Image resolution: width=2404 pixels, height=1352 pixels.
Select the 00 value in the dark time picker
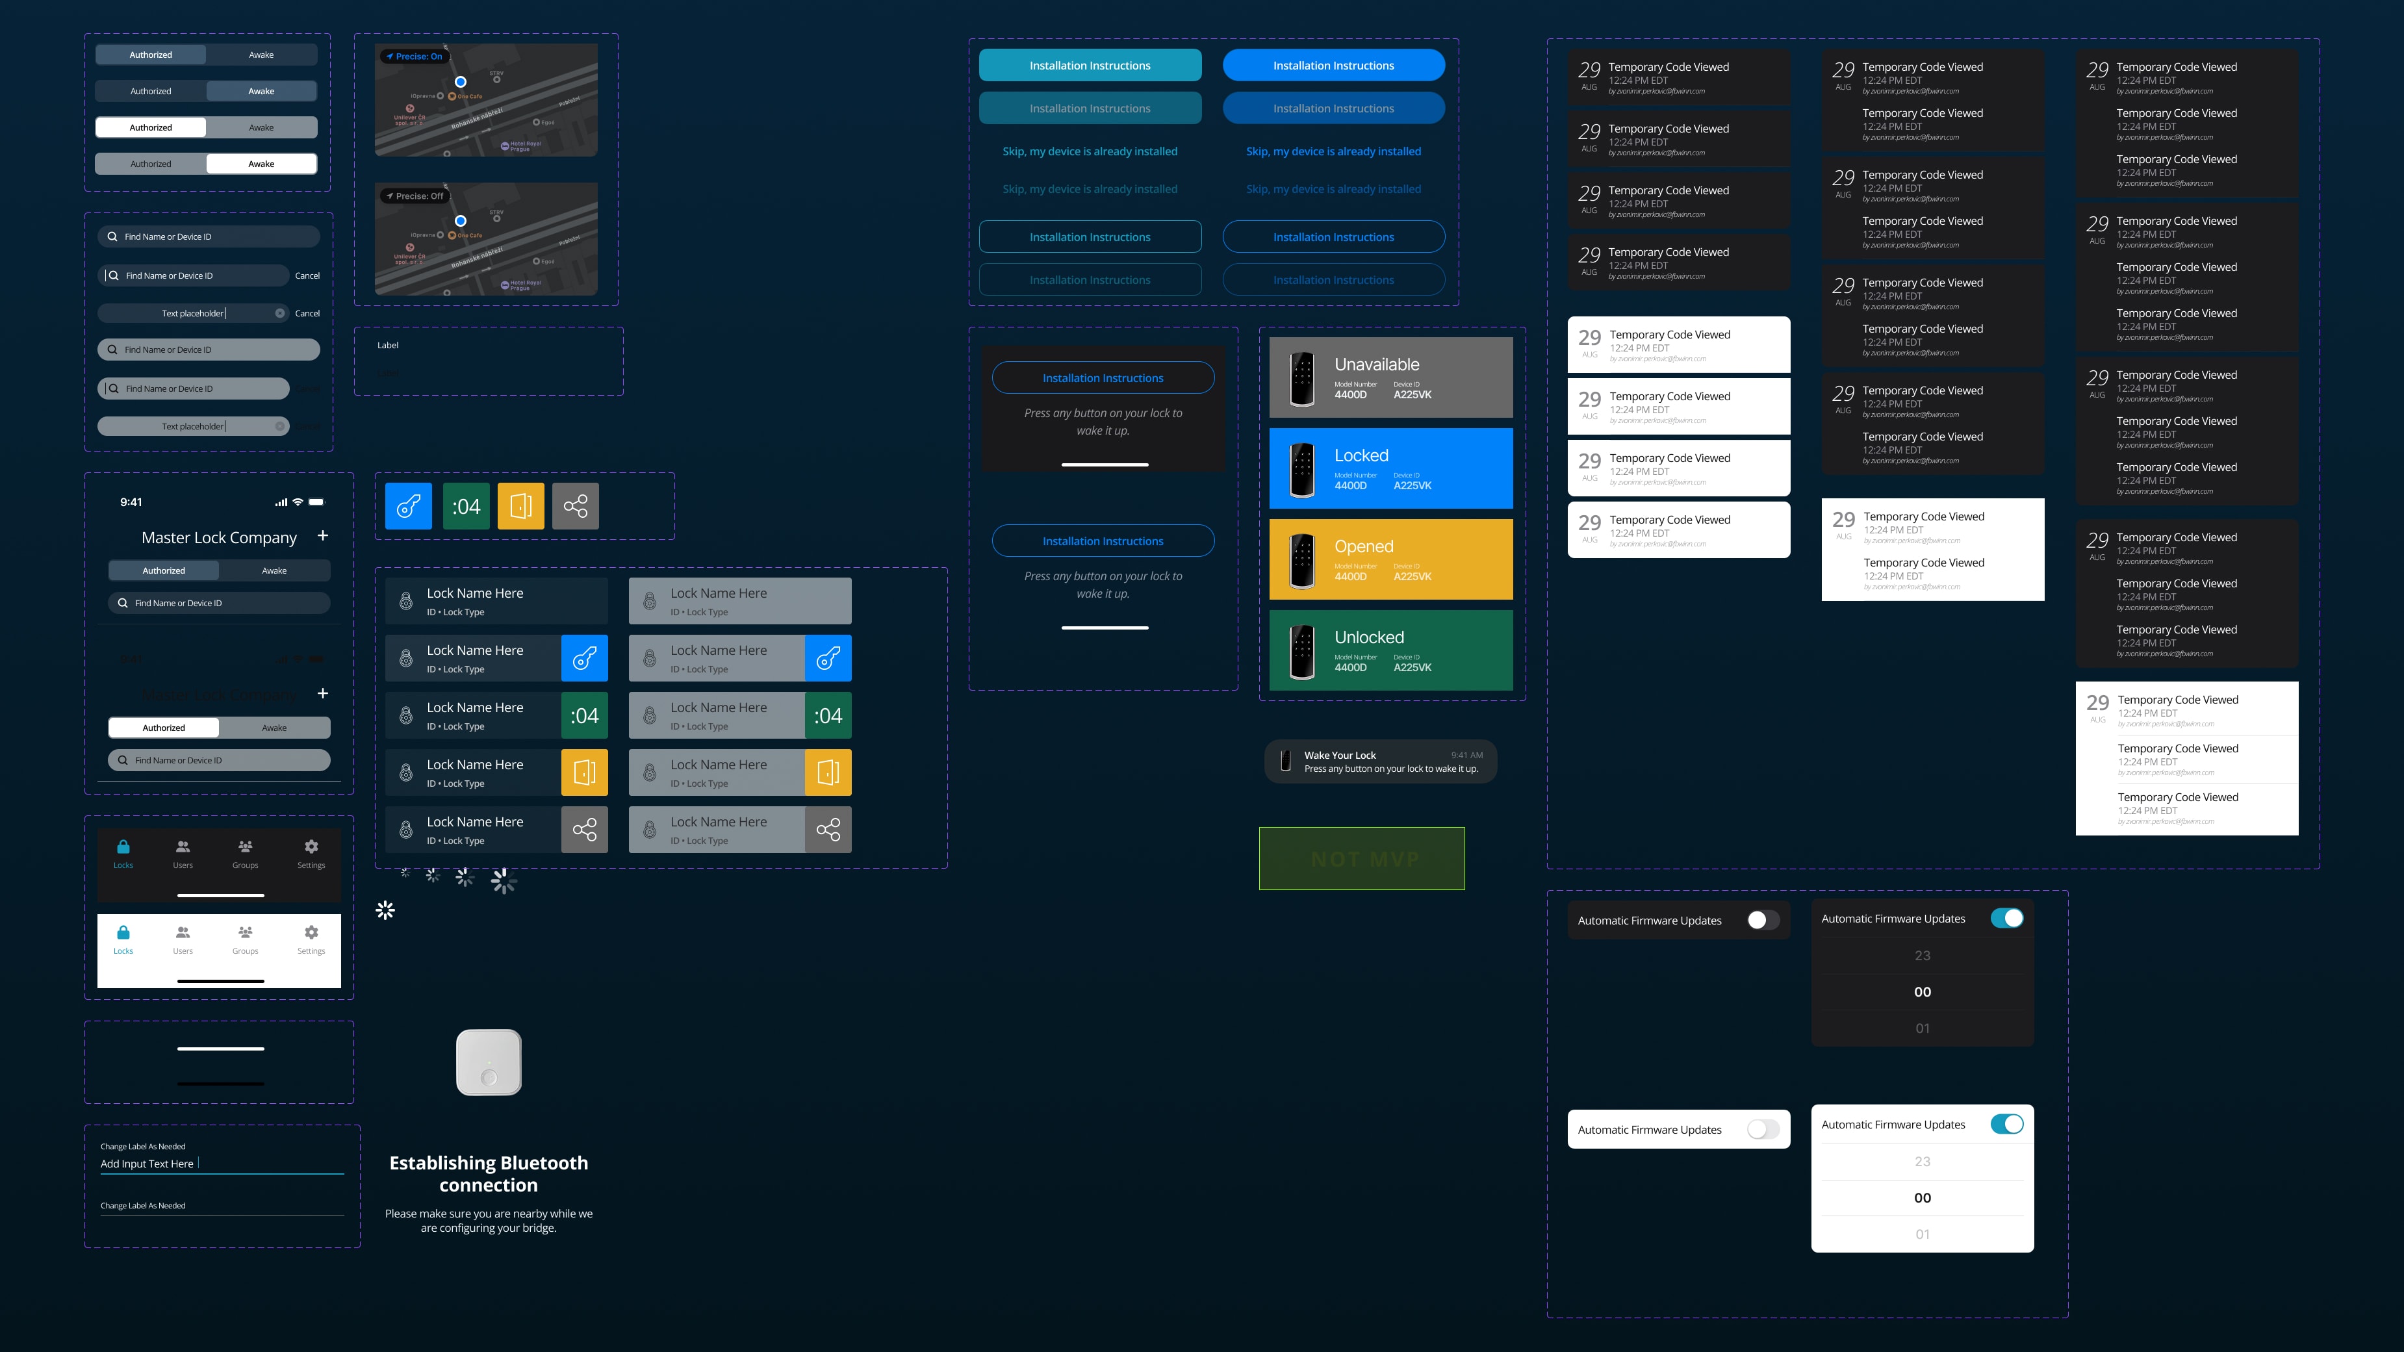coord(1923,992)
